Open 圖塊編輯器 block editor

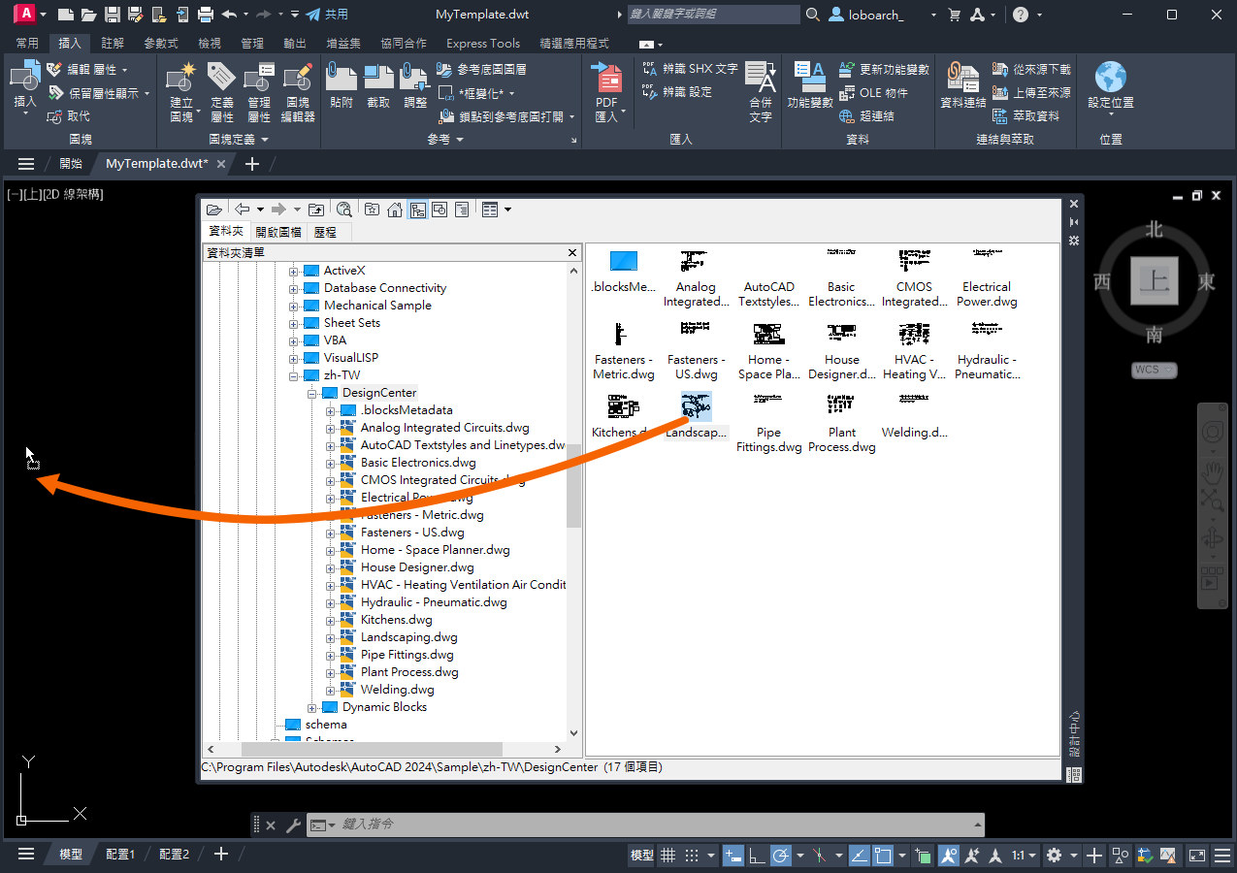tap(299, 92)
